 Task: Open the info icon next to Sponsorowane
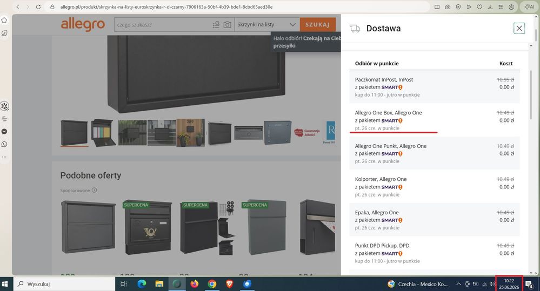[x=95, y=190]
